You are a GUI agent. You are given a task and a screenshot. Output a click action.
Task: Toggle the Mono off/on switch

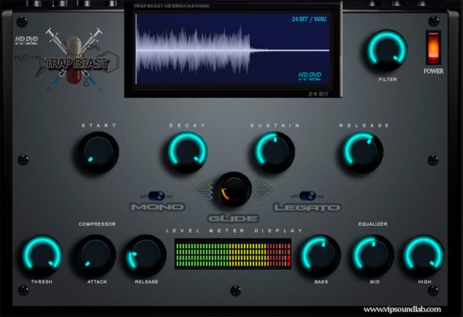pyautogui.click(x=156, y=196)
